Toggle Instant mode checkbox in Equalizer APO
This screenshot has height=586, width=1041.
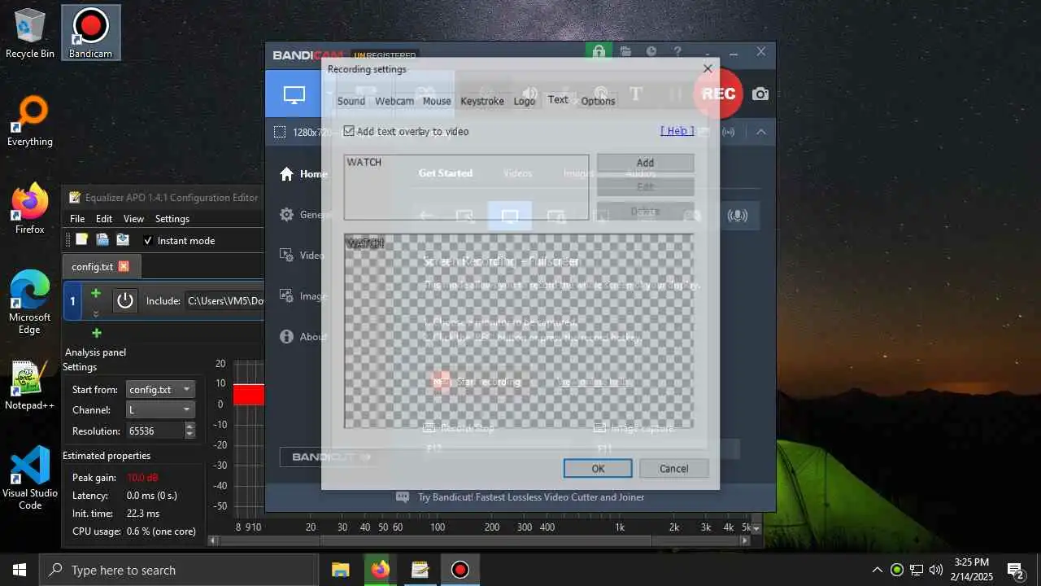click(148, 241)
